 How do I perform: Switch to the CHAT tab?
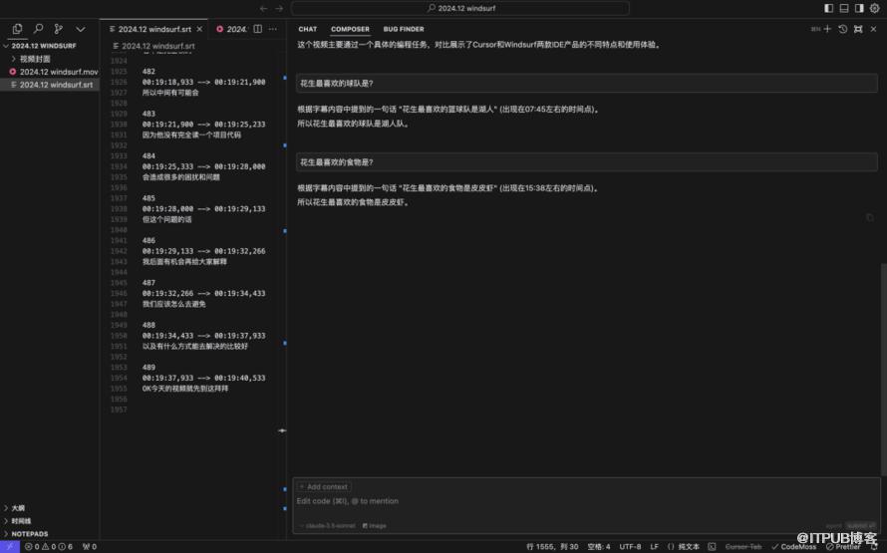click(307, 30)
